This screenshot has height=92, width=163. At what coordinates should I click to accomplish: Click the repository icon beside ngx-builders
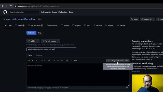click(4, 19)
